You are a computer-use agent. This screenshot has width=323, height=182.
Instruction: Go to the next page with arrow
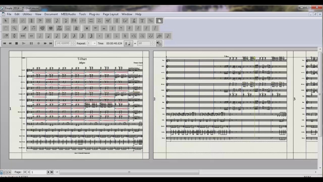[48, 172]
